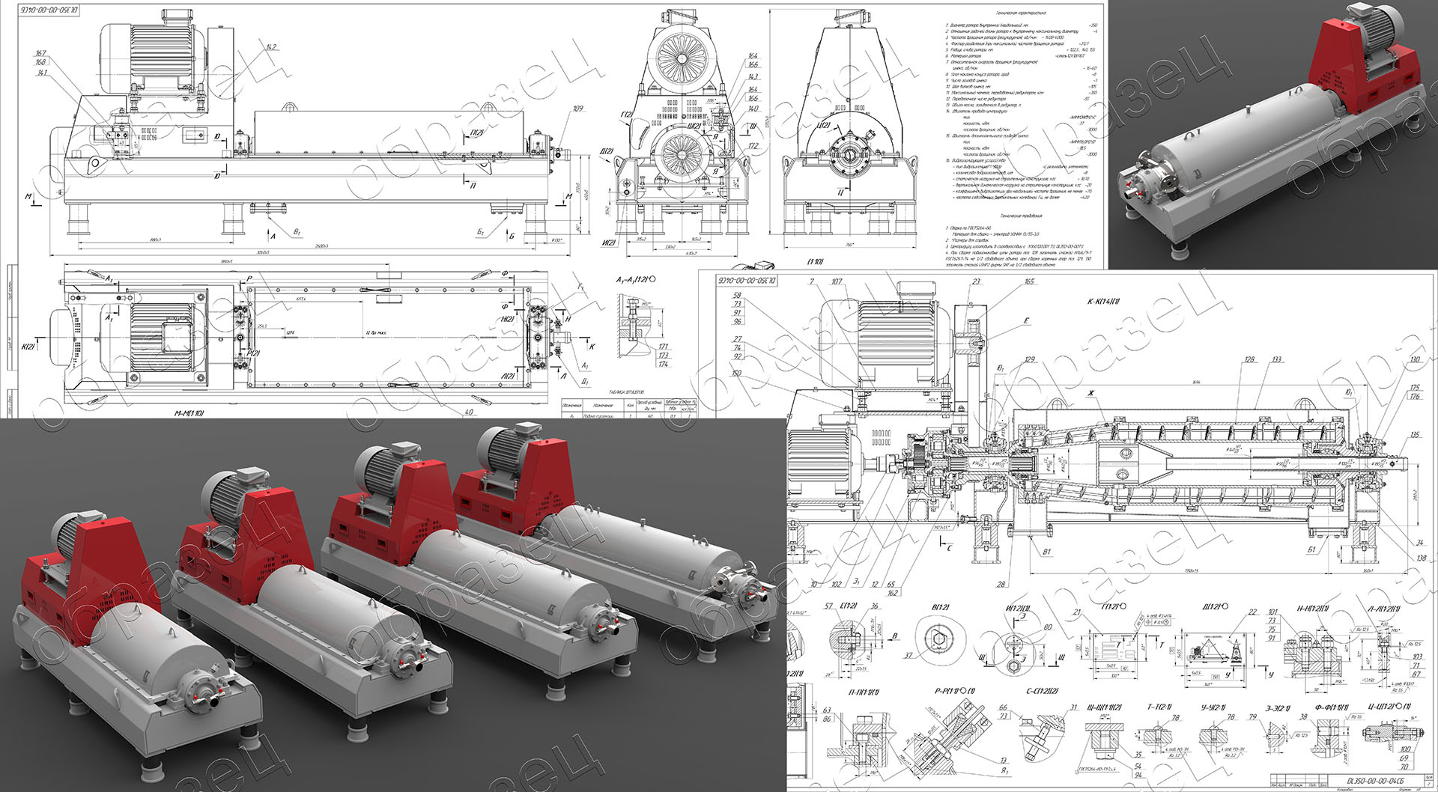Click detail title 'Ф-Ф(1:1)(1)'
Screen dimensions: 1438x792
[1331, 707]
